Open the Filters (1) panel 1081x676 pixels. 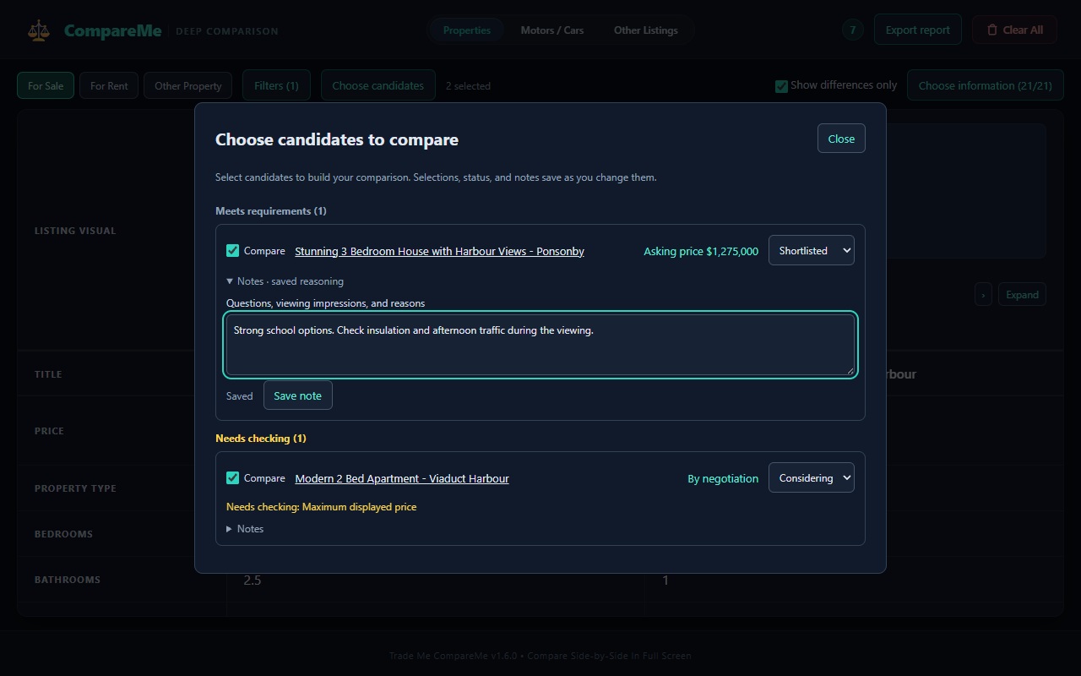[276, 85]
